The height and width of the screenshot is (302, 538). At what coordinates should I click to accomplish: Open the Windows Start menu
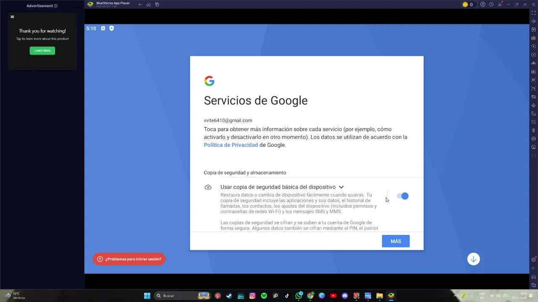147,296
